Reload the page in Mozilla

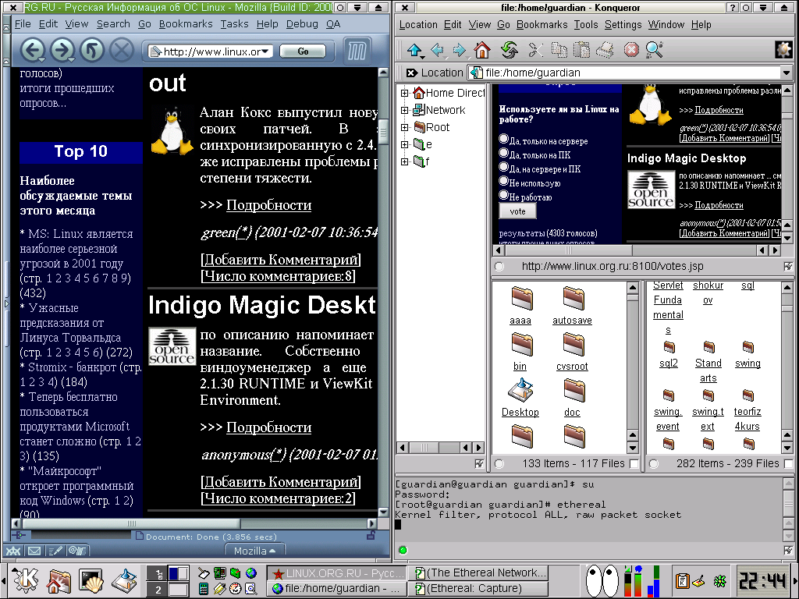(x=92, y=50)
